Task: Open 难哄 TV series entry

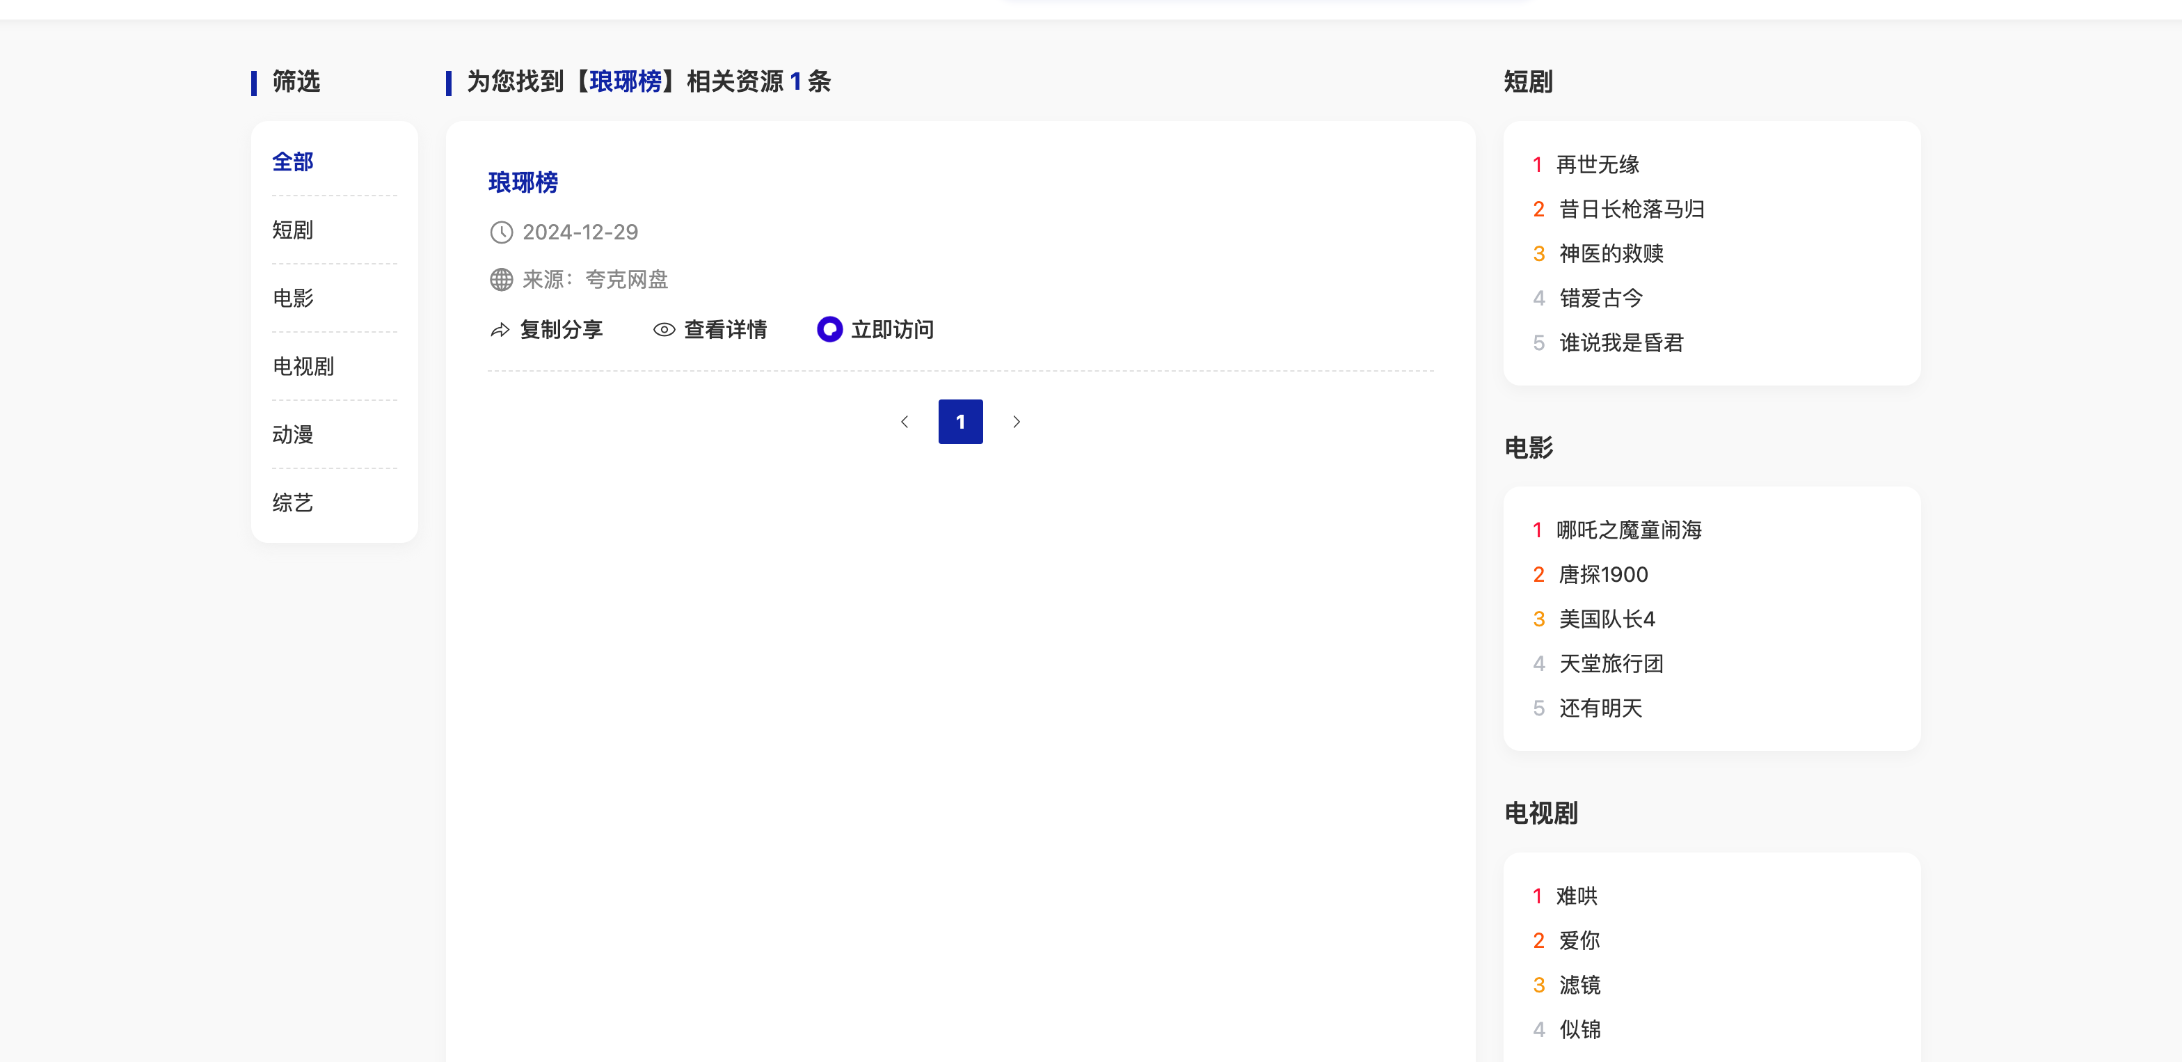Action: [1577, 896]
